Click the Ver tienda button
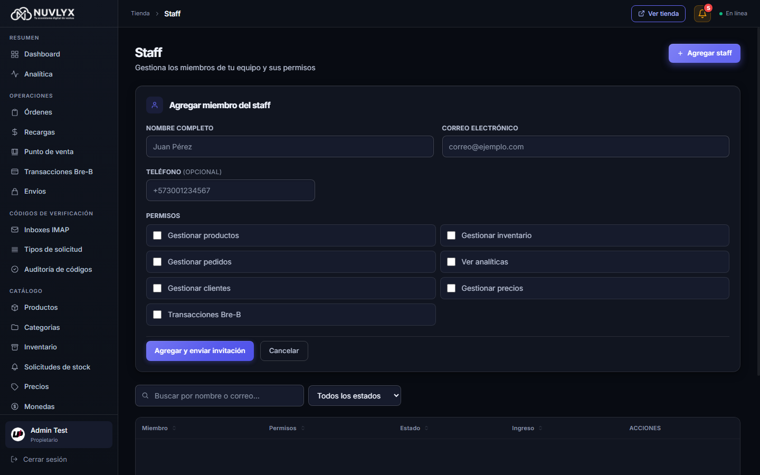The width and height of the screenshot is (760, 475). 658,14
